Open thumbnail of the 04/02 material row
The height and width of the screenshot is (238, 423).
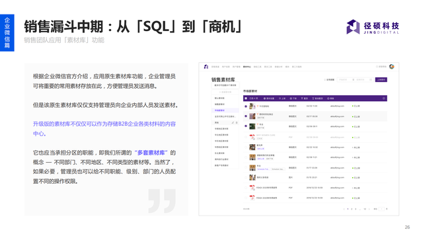point(252,106)
